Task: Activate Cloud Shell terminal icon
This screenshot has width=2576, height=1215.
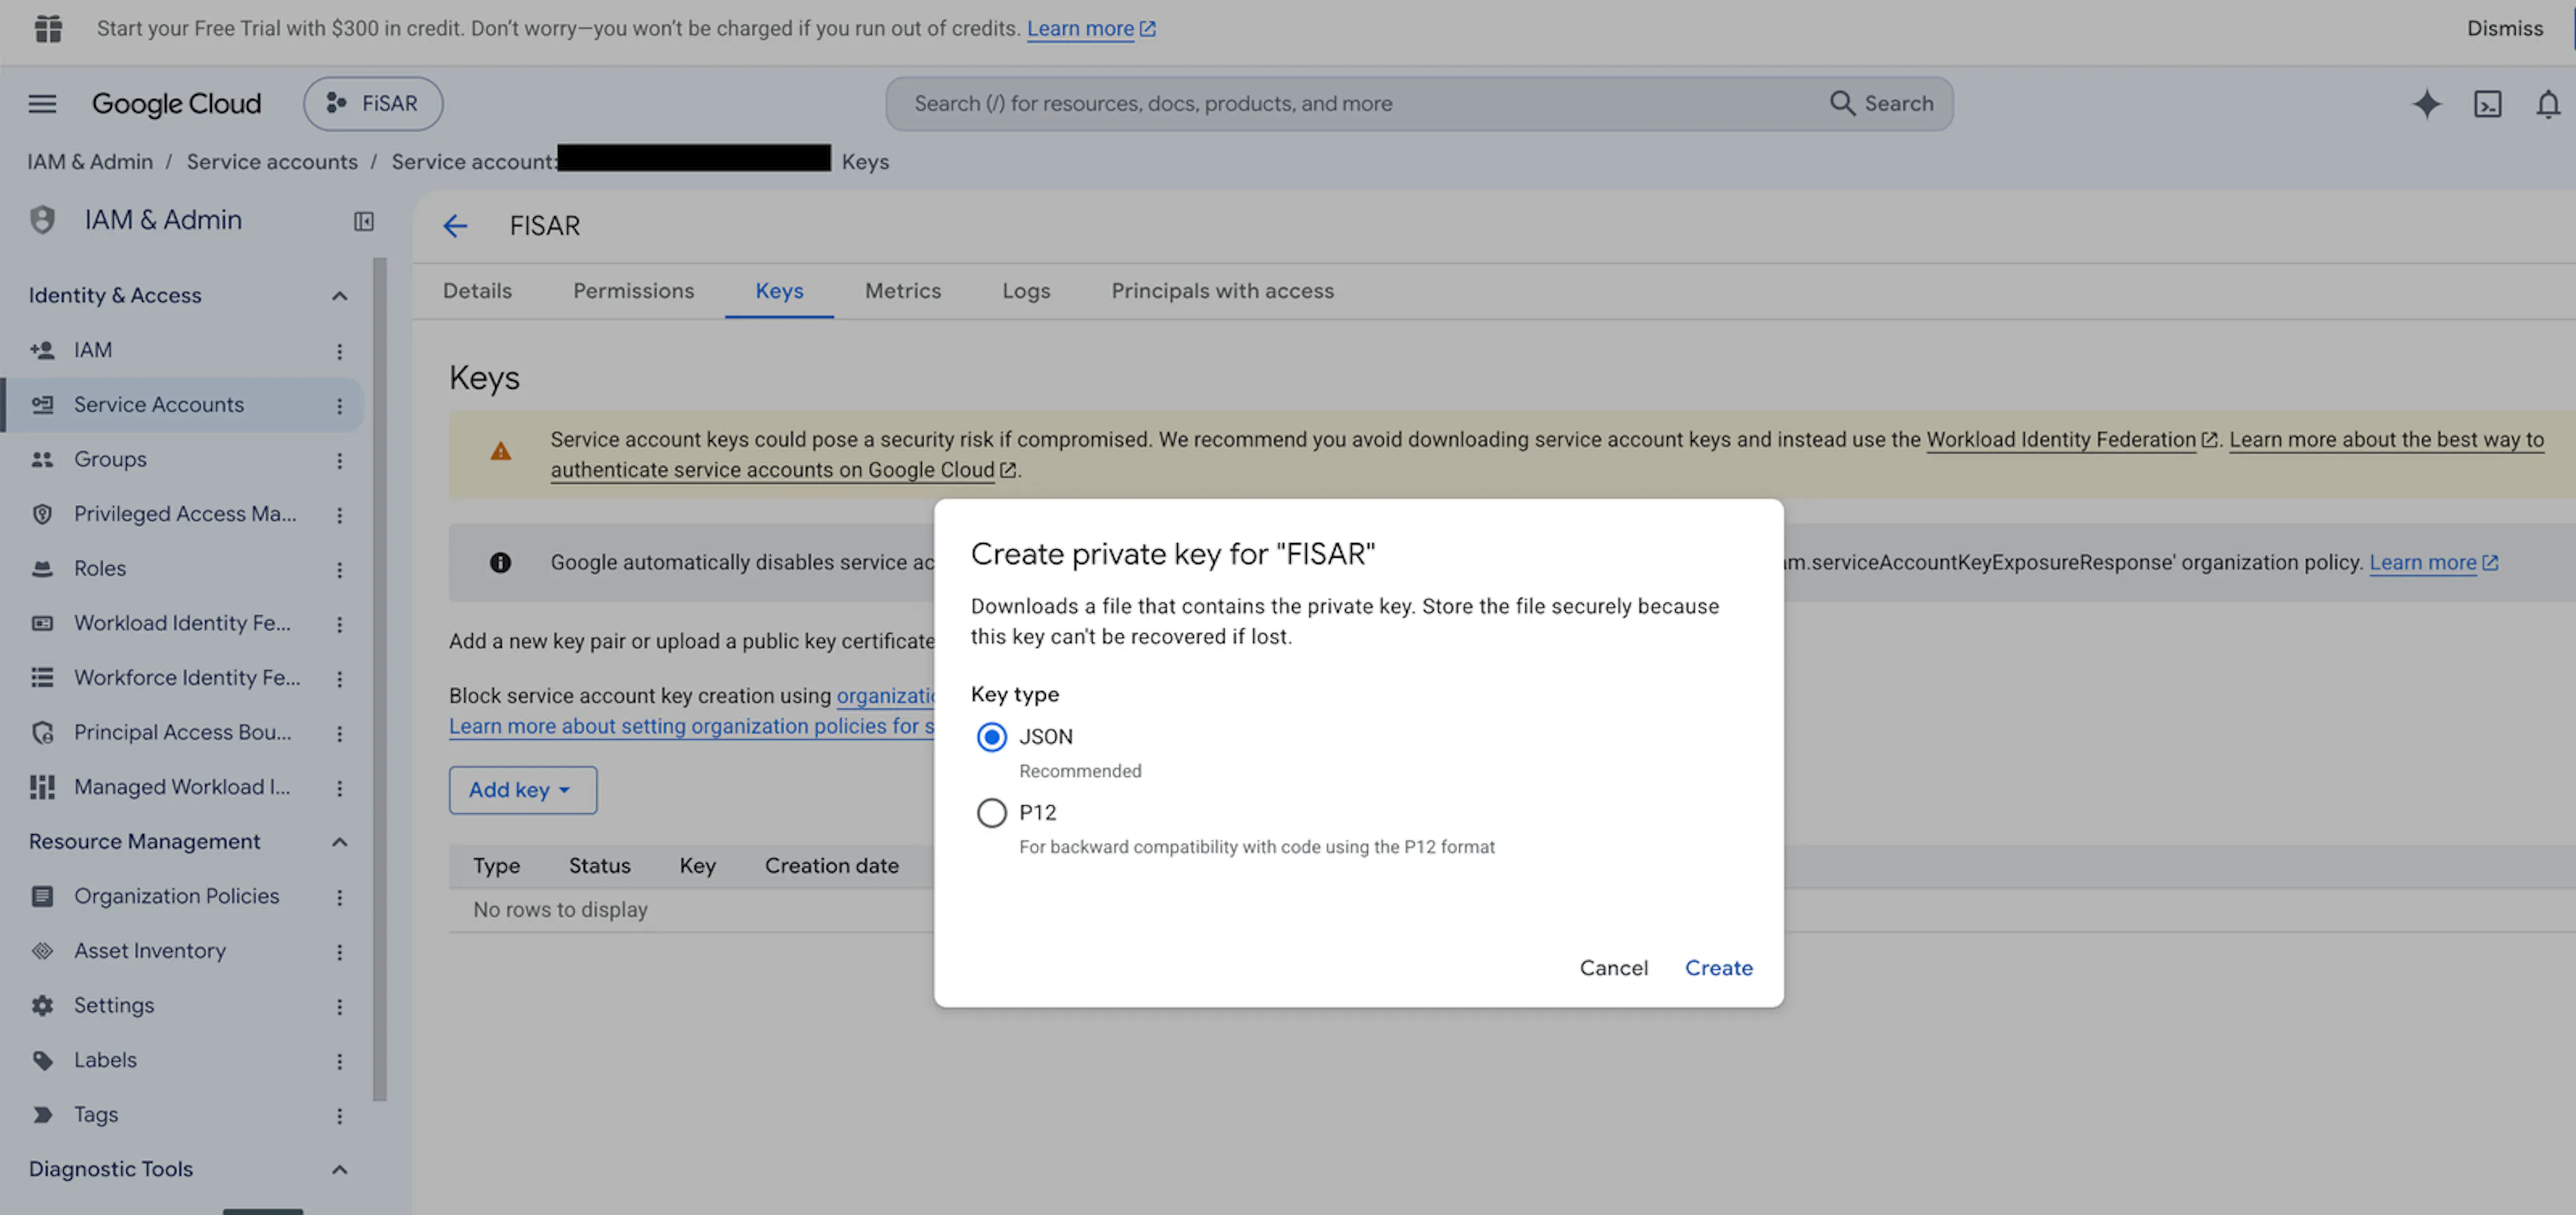Action: 2487,104
